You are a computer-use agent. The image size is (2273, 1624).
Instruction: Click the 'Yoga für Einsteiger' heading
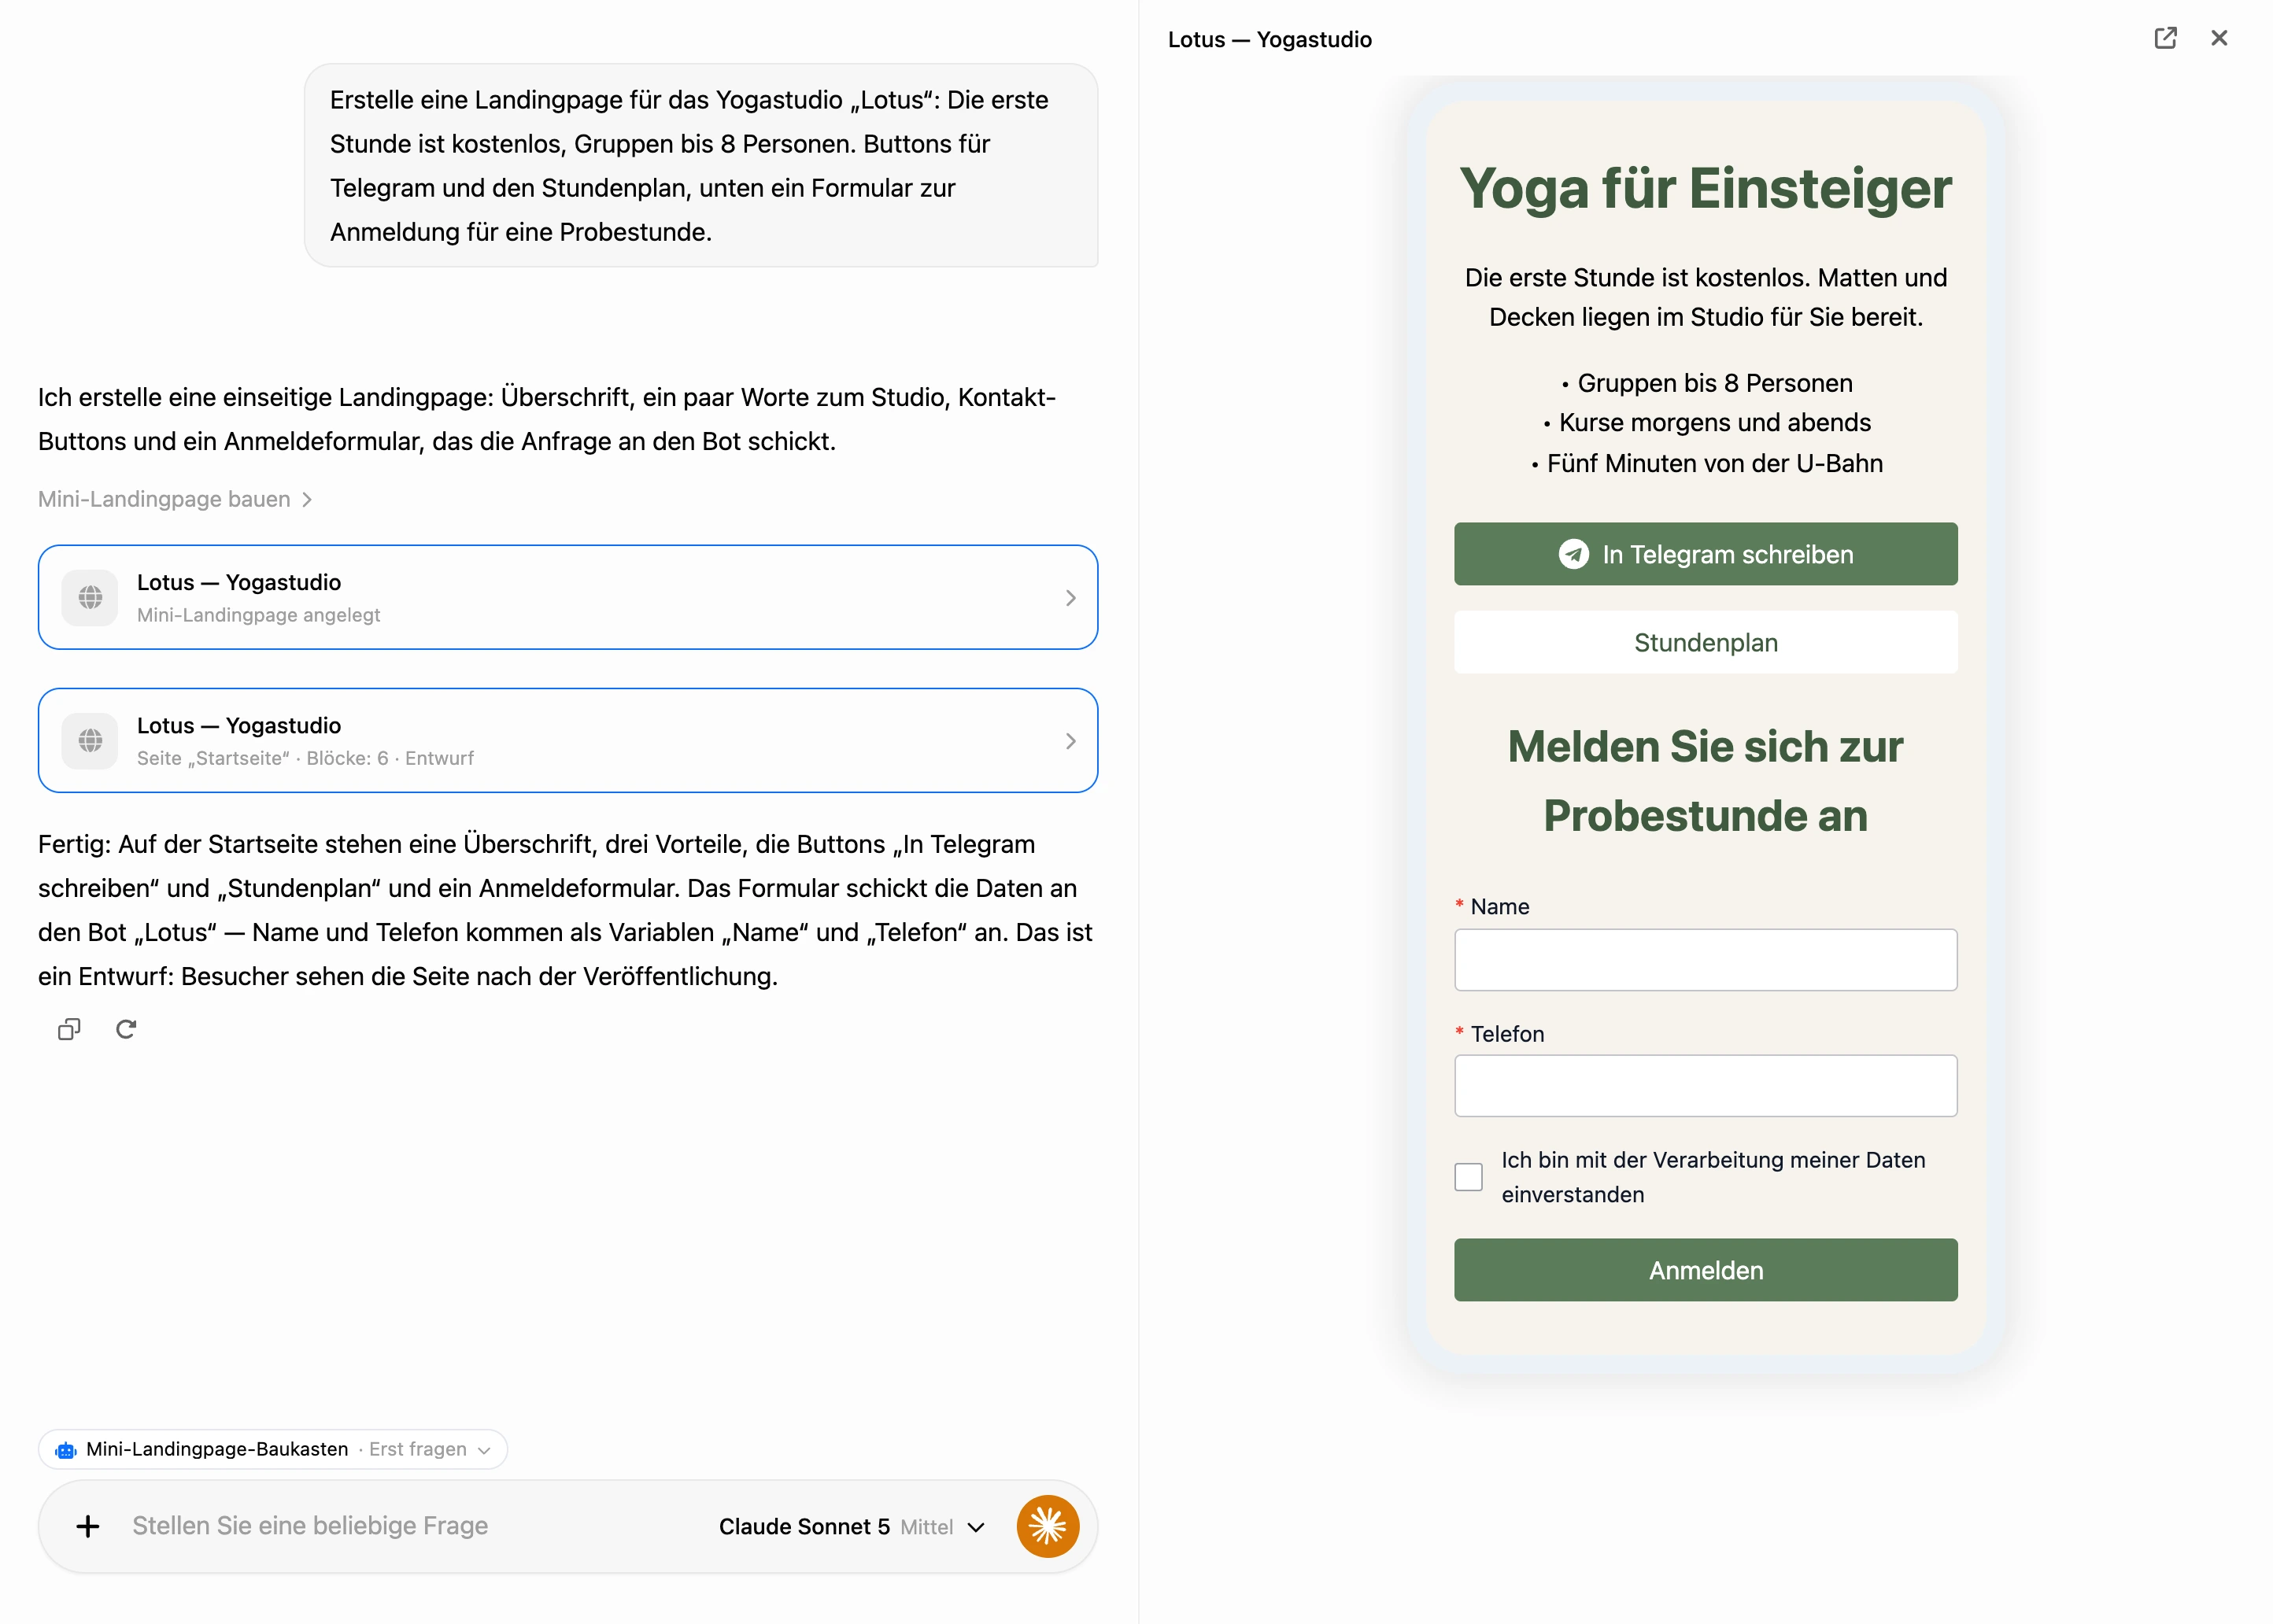[x=1705, y=188]
